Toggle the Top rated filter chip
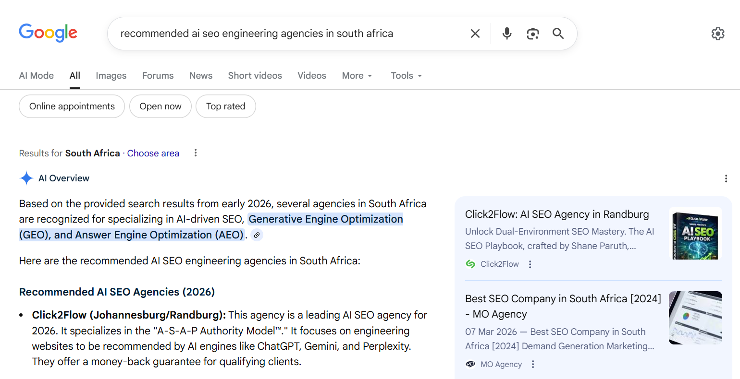 pos(225,107)
